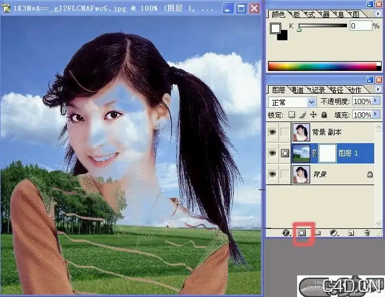Switch to the 信息 info tab
This screenshot has height=297, width=385.
coord(339,15)
